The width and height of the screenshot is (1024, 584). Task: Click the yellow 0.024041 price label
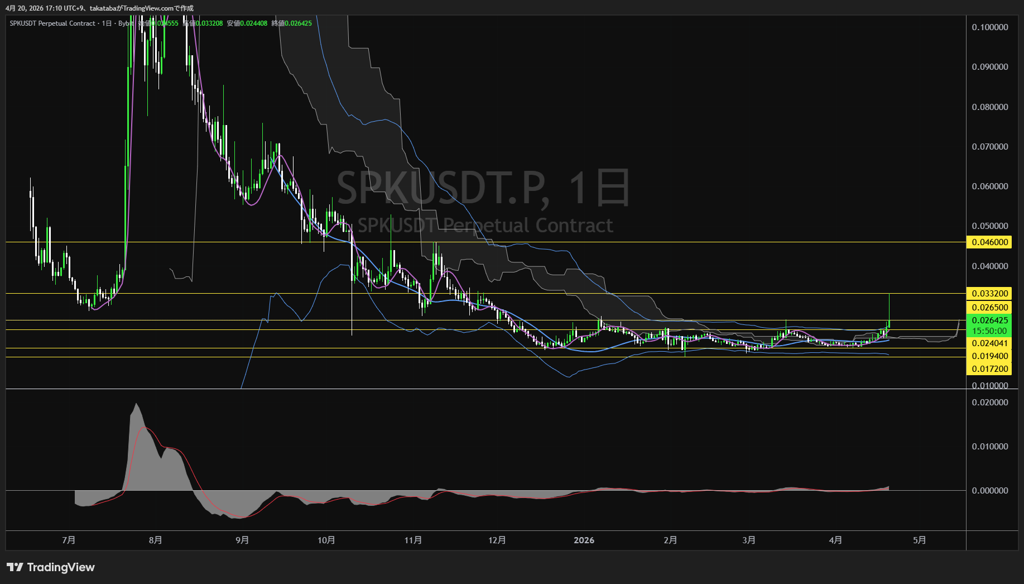tap(990, 343)
